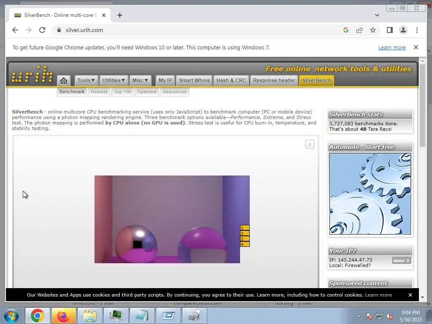Click the muted volume tray icon
Screen dimensions: 432x324
pos(389,316)
